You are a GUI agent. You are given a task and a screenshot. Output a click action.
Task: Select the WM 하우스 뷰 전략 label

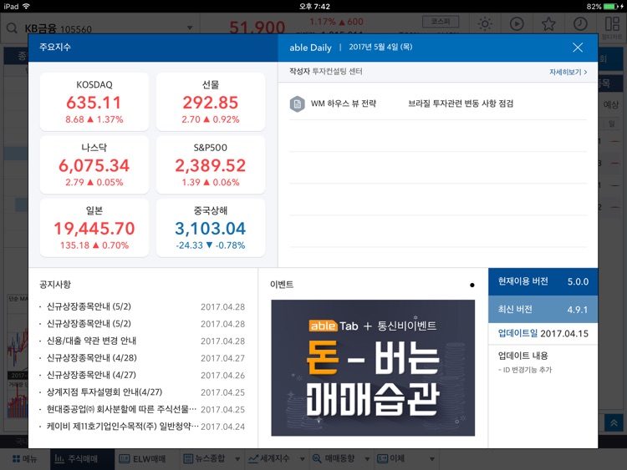[344, 104]
